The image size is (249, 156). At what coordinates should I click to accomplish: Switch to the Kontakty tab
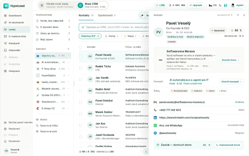coord(86,15)
